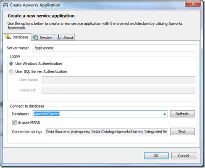Click the Cancel button
The width and height of the screenshot is (205, 168).
[x=184, y=156]
